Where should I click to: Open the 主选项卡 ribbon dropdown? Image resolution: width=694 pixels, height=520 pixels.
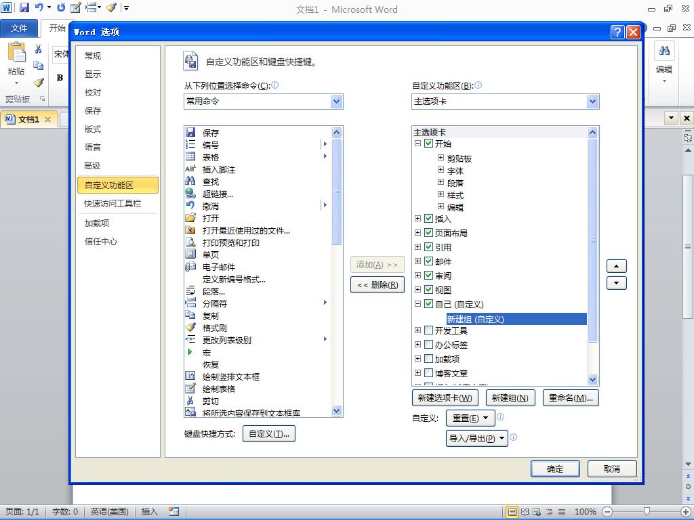[592, 102]
